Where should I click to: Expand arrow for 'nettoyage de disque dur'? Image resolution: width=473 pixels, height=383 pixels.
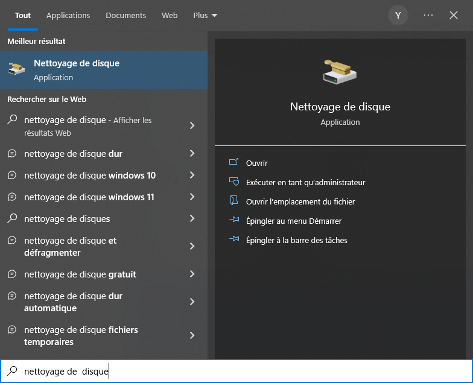coord(192,154)
